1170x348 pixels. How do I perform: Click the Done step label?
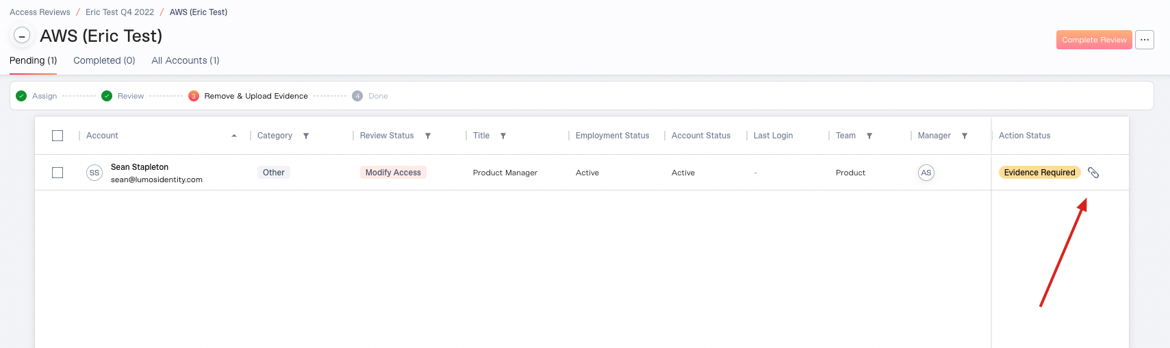pos(378,96)
